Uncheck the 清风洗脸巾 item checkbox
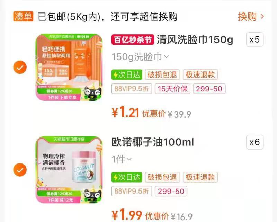 [20, 67]
